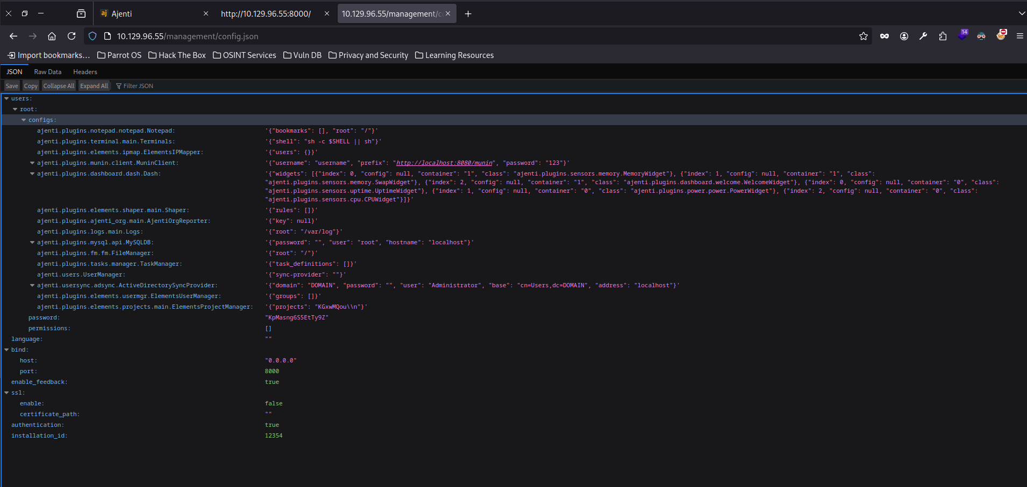Open the Vuln DB bookmark folder
This screenshot has height=487, width=1027.
point(302,55)
